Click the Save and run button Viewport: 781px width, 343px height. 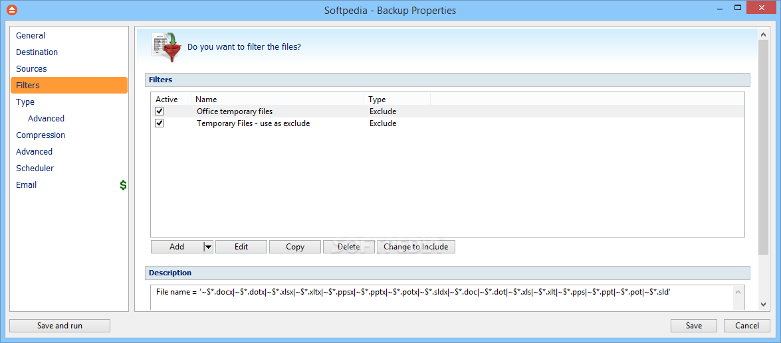pos(60,326)
